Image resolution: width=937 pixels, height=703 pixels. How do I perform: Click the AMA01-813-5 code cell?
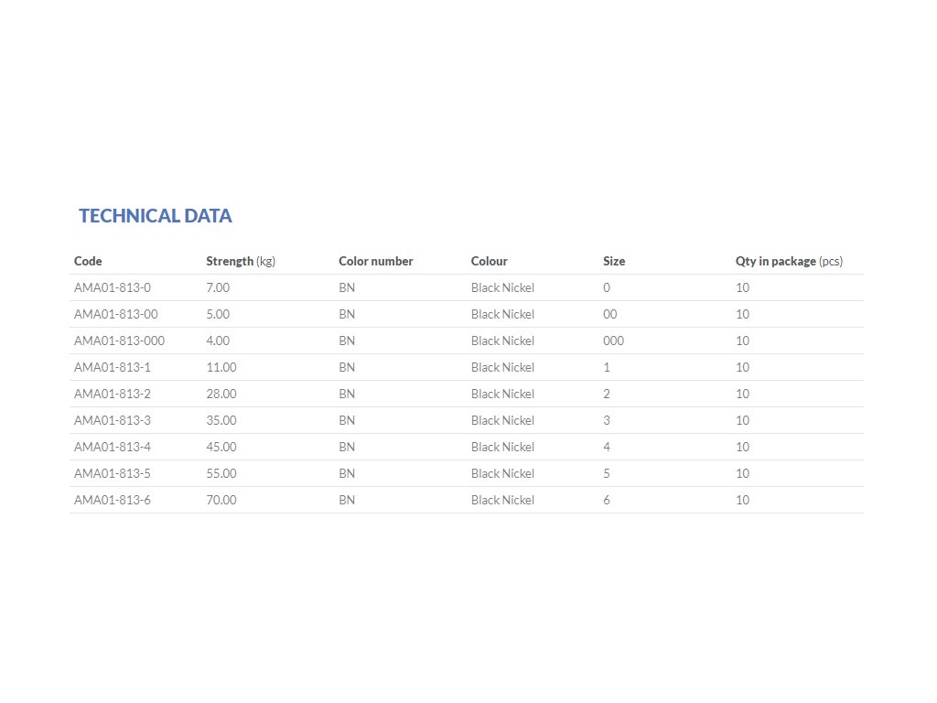coord(112,473)
